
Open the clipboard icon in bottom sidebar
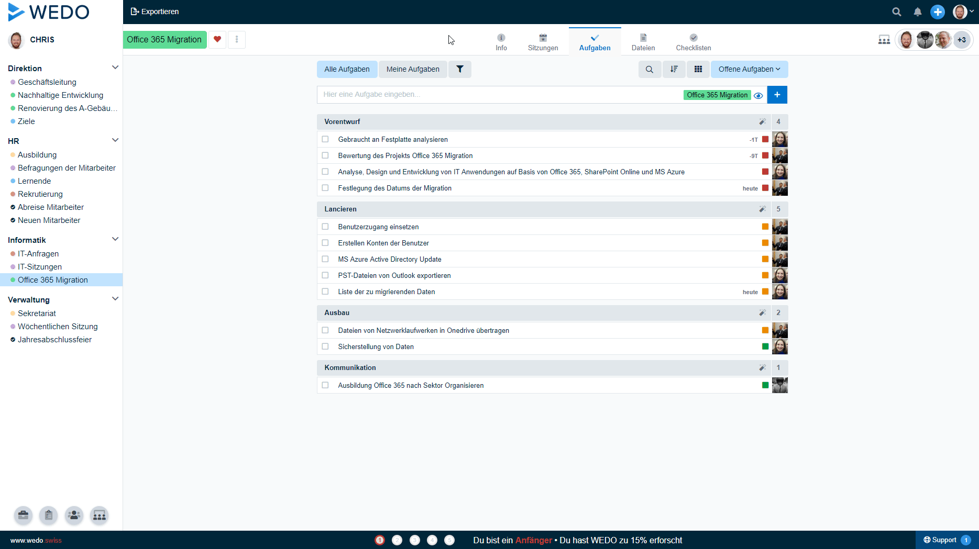[49, 516]
